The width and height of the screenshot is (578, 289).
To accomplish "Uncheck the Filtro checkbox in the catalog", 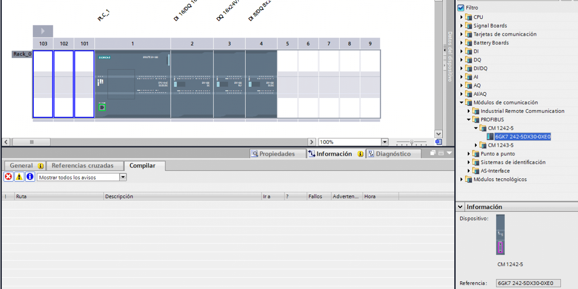I will (x=461, y=7).
